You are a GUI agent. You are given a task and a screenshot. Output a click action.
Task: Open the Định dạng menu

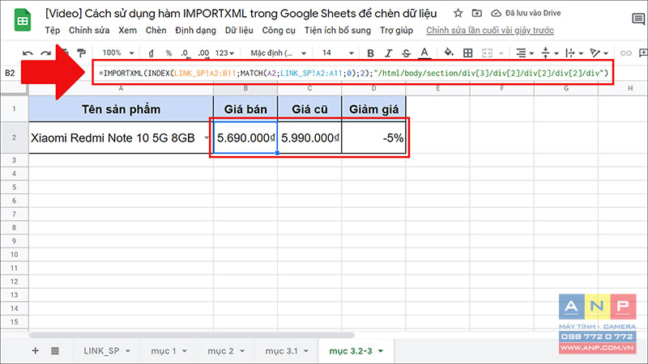pyautogui.click(x=195, y=30)
